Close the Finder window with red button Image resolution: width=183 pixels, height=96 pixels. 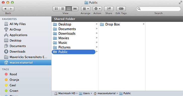(3, 3)
